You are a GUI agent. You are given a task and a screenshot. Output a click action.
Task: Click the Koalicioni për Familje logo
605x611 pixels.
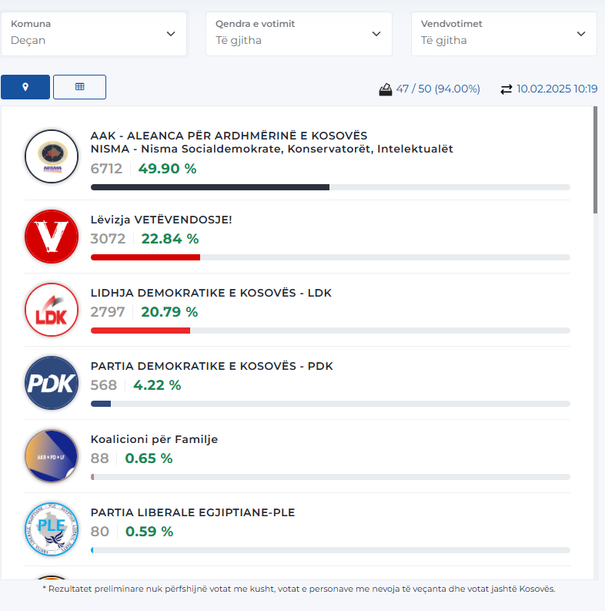click(52, 456)
